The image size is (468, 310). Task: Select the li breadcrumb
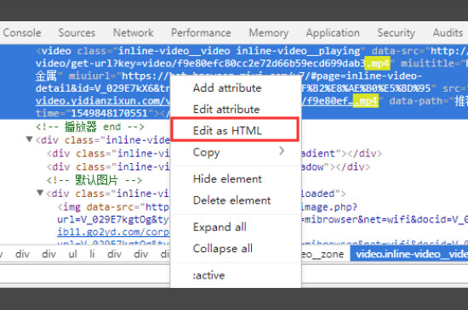[x=92, y=254]
